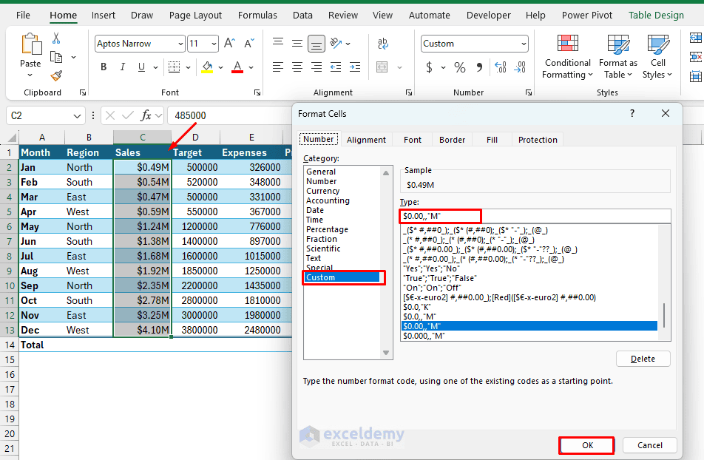
Task: Open Font Color dropdown arrow
Action: 251,67
